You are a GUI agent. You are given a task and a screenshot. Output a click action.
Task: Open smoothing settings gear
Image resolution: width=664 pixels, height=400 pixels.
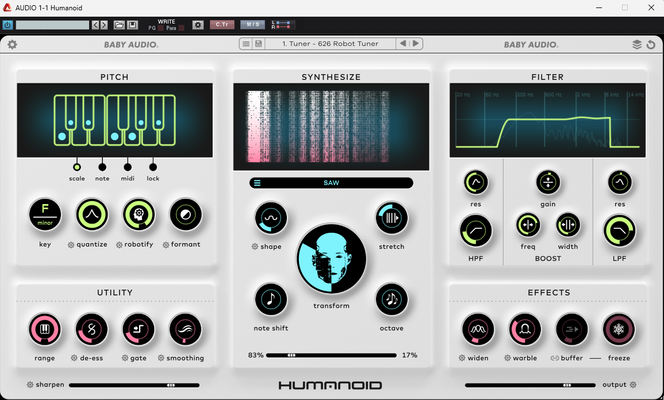[161, 358]
